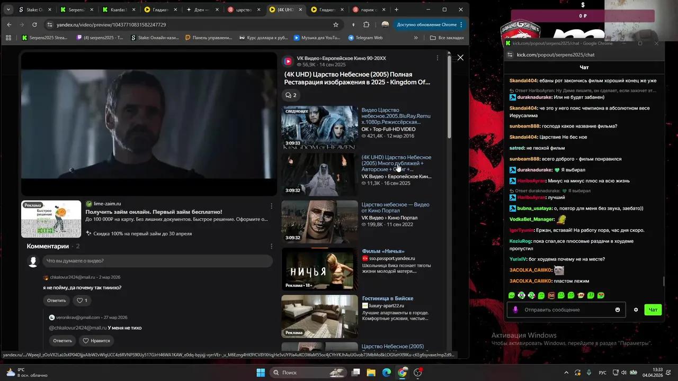
Task: Open video options three-dot menu
Action: pos(437,58)
